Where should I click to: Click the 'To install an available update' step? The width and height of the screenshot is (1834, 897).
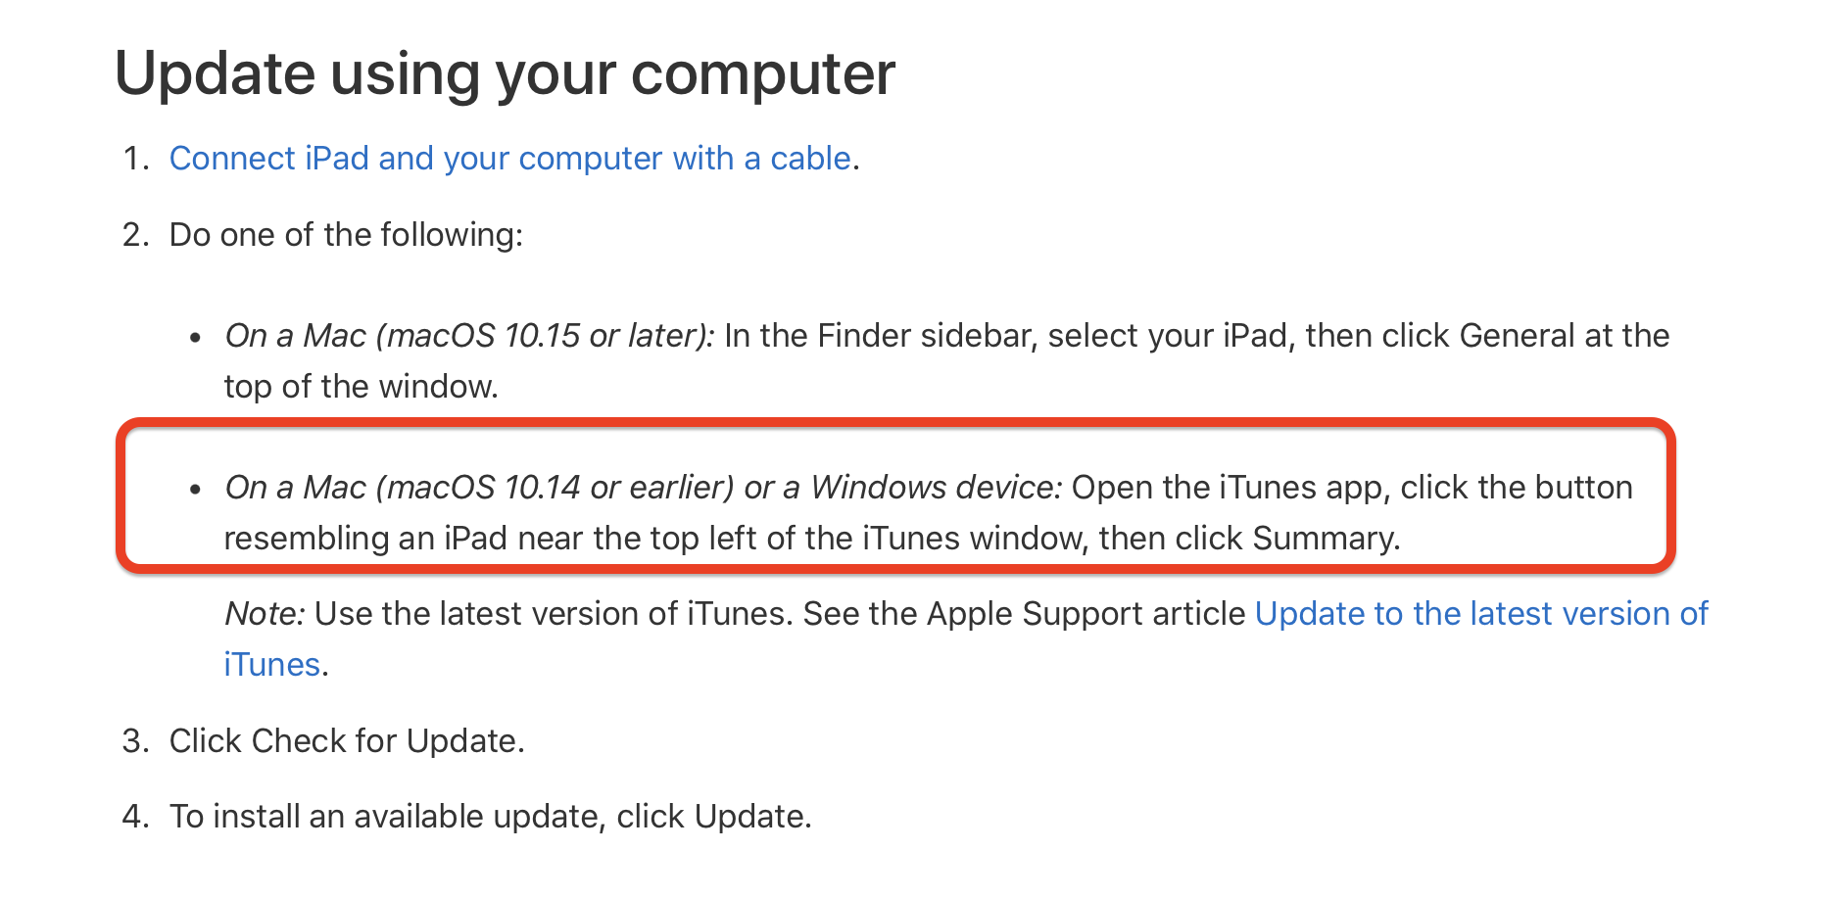click(x=490, y=817)
